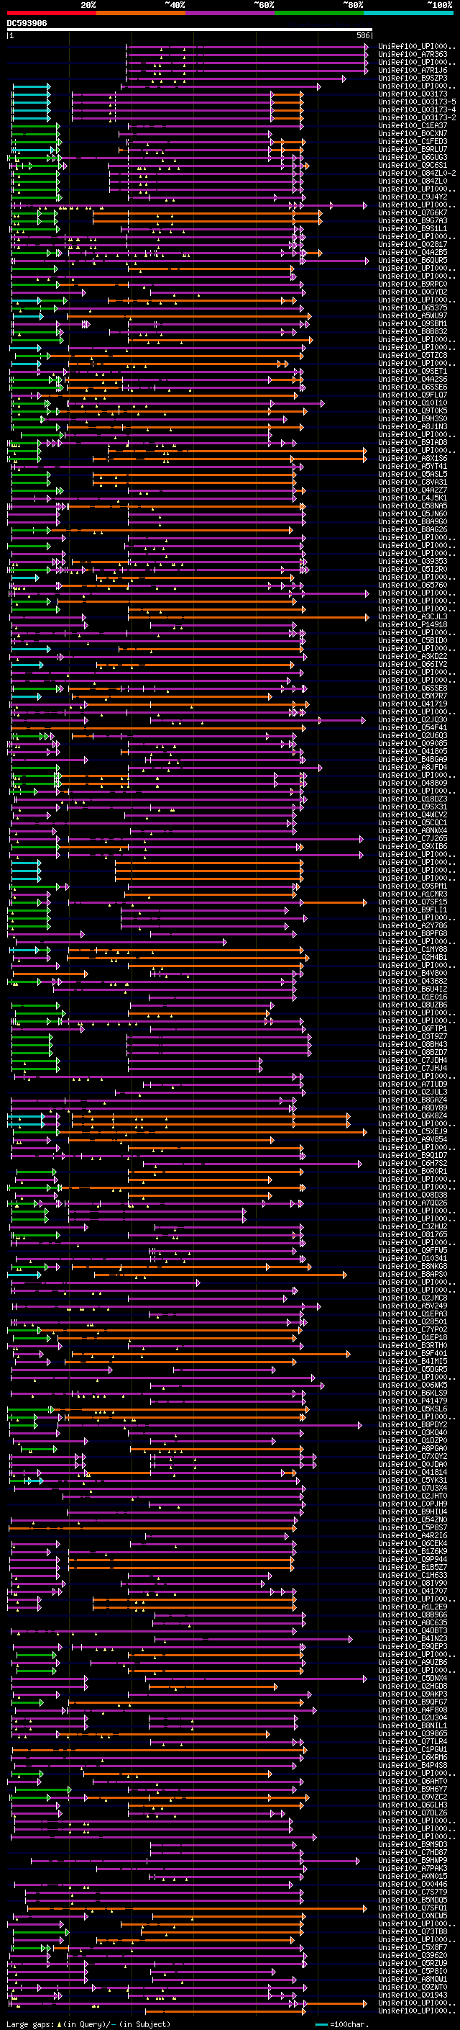Select the UniRef100_B6QUR5 alignment row label
This screenshot has height=2030, width=460.
tap(413, 260)
